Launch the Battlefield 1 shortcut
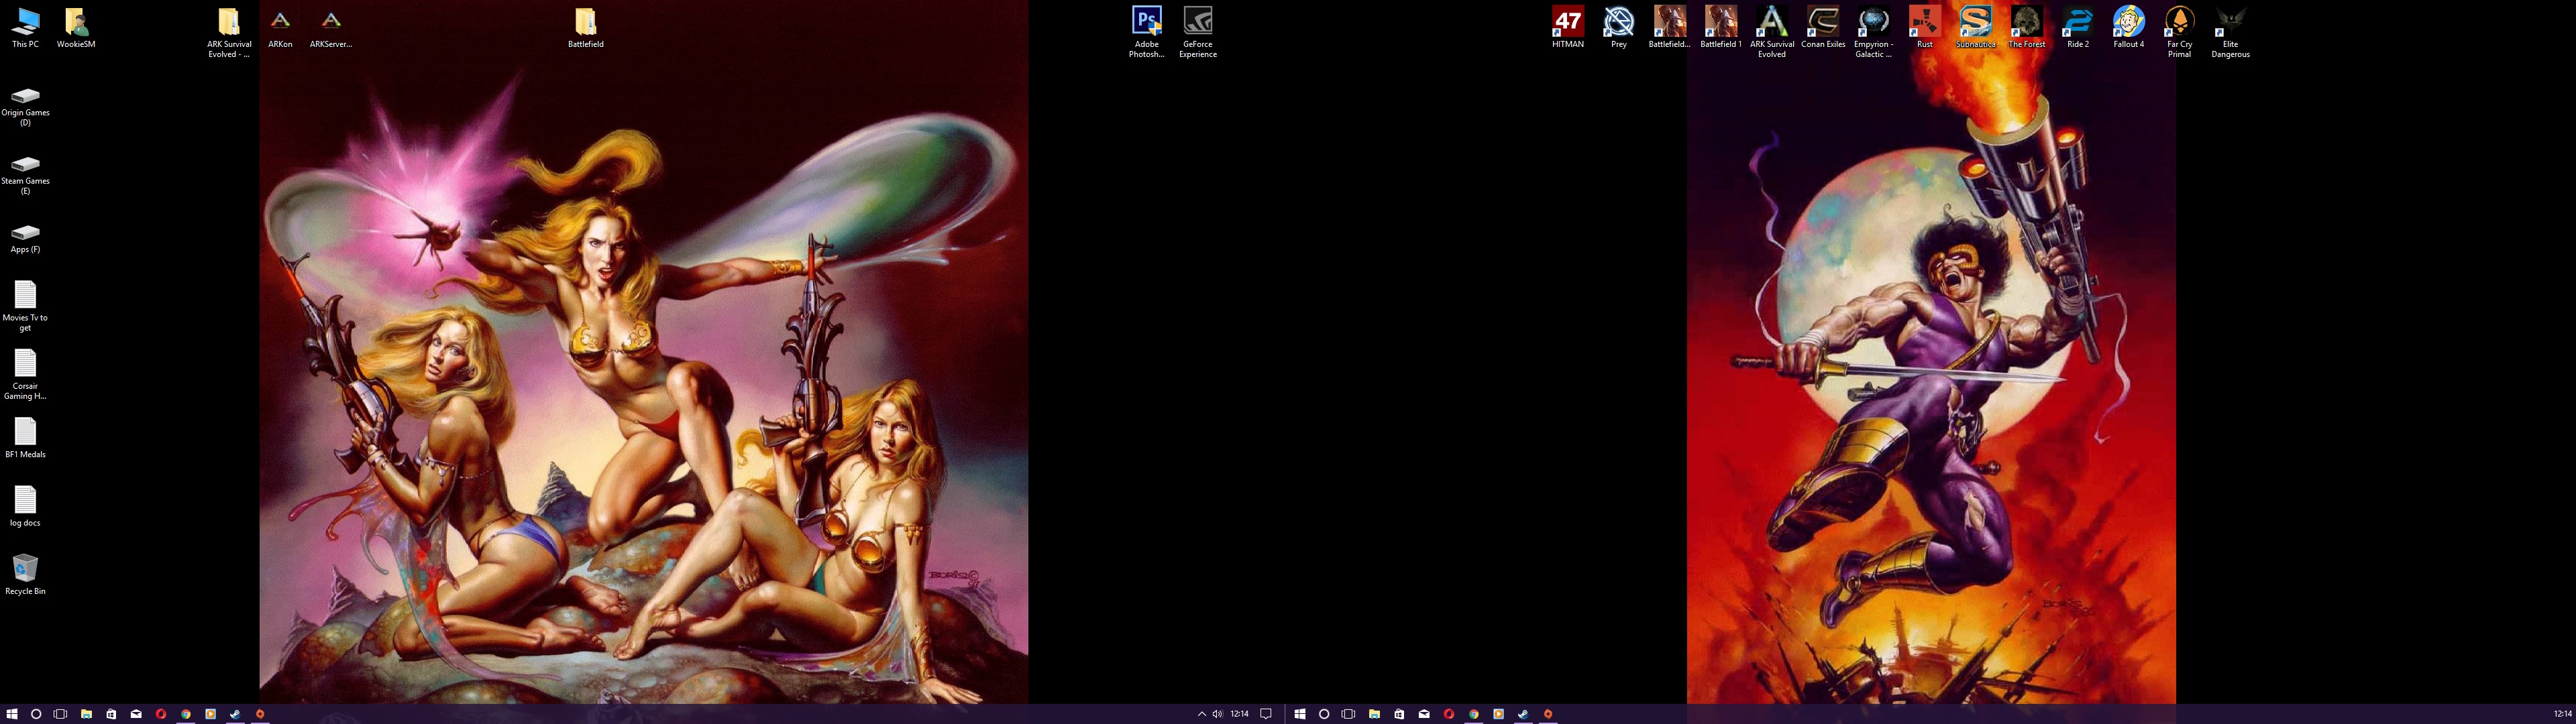 pos(1720,28)
